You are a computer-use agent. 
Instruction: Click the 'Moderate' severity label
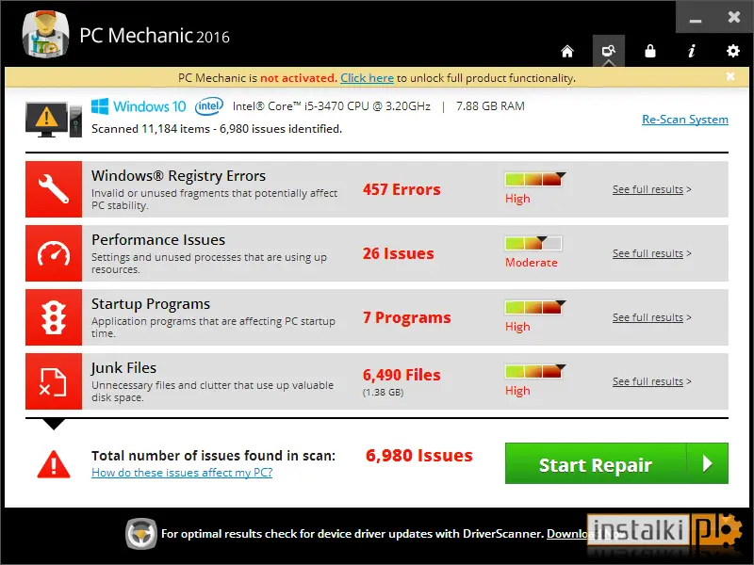532,263
